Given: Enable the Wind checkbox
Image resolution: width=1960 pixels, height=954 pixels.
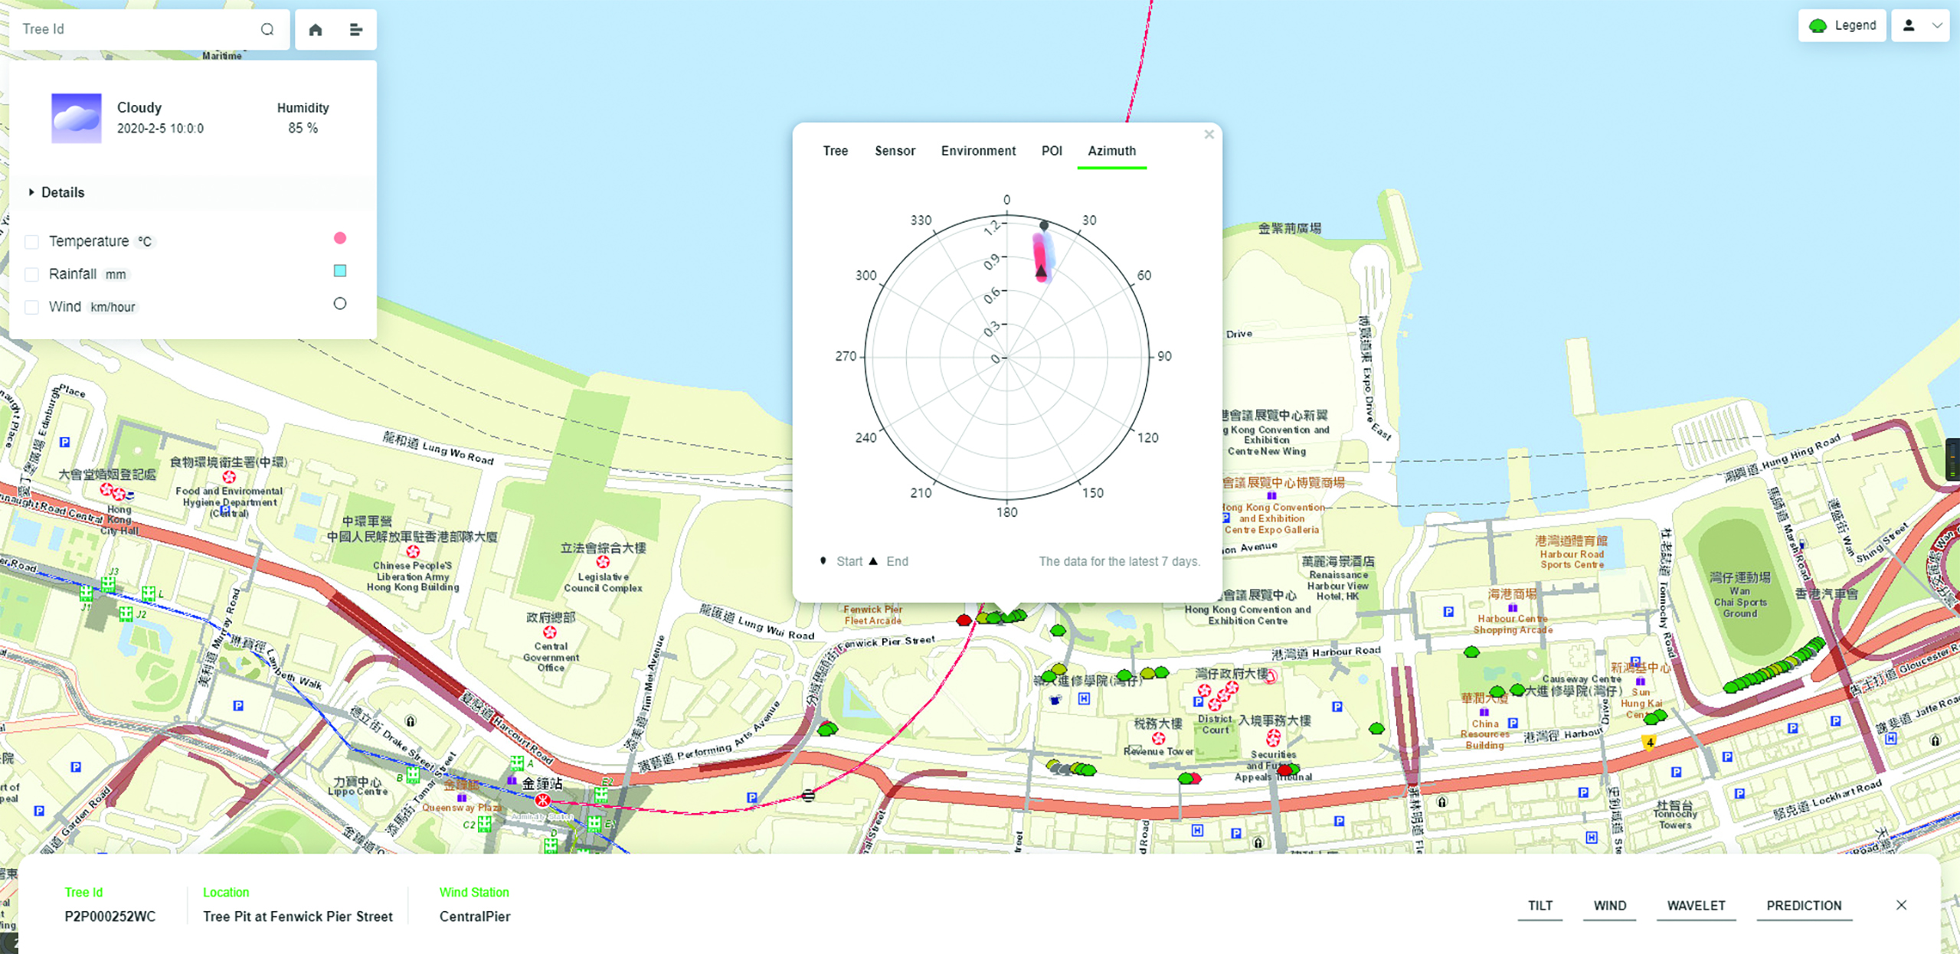Looking at the screenshot, I should 32,307.
